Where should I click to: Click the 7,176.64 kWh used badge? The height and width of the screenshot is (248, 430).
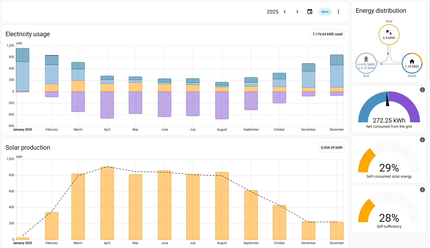[x=327, y=34]
